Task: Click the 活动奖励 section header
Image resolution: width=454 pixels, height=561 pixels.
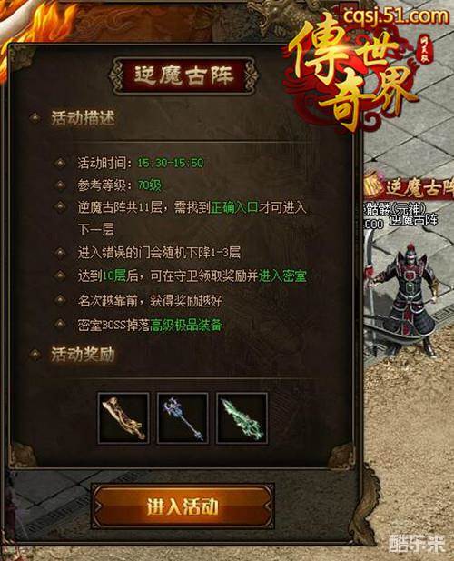Action: pyautogui.click(x=83, y=355)
